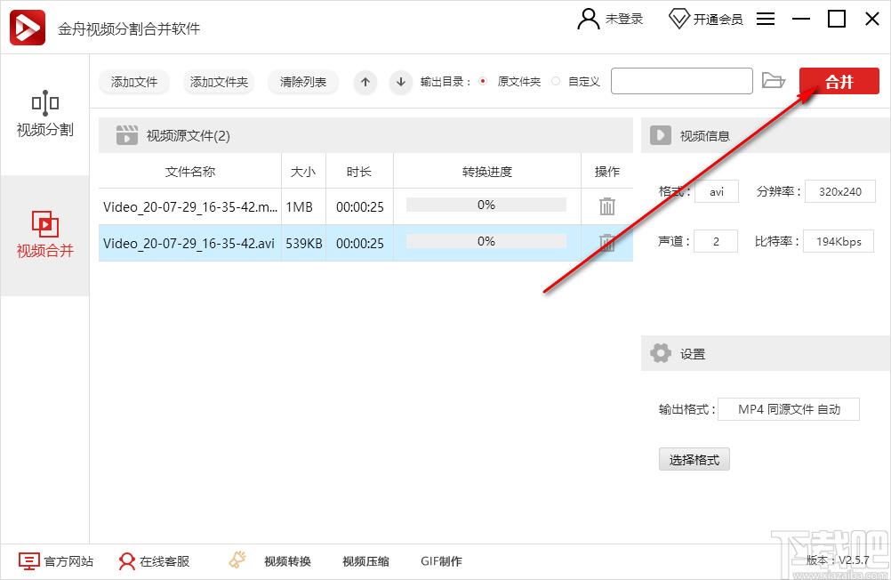This screenshot has height=580, width=891.
Task: Click the VIP membership diamond icon
Action: (678, 19)
